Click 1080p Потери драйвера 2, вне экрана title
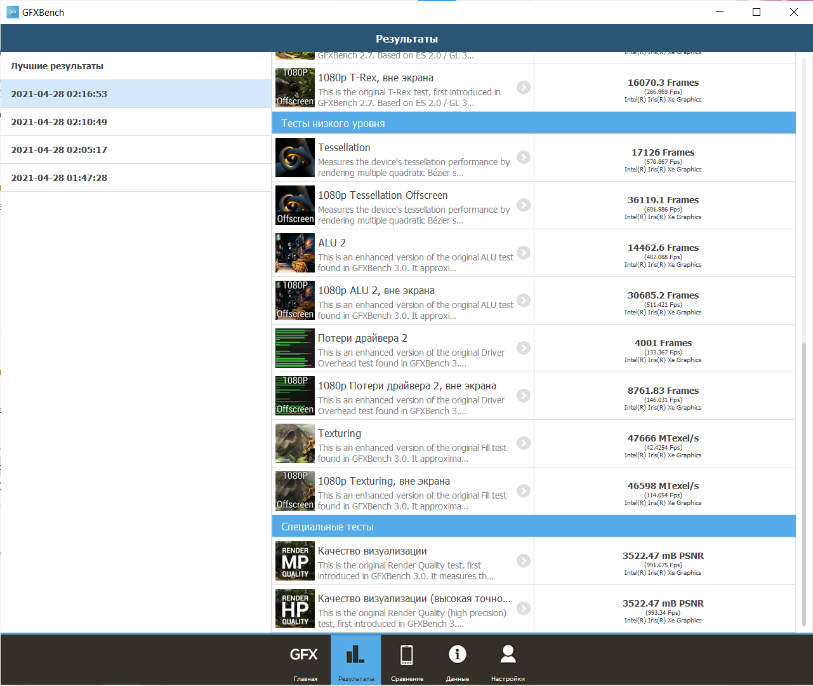The image size is (813, 686). [407, 386]
